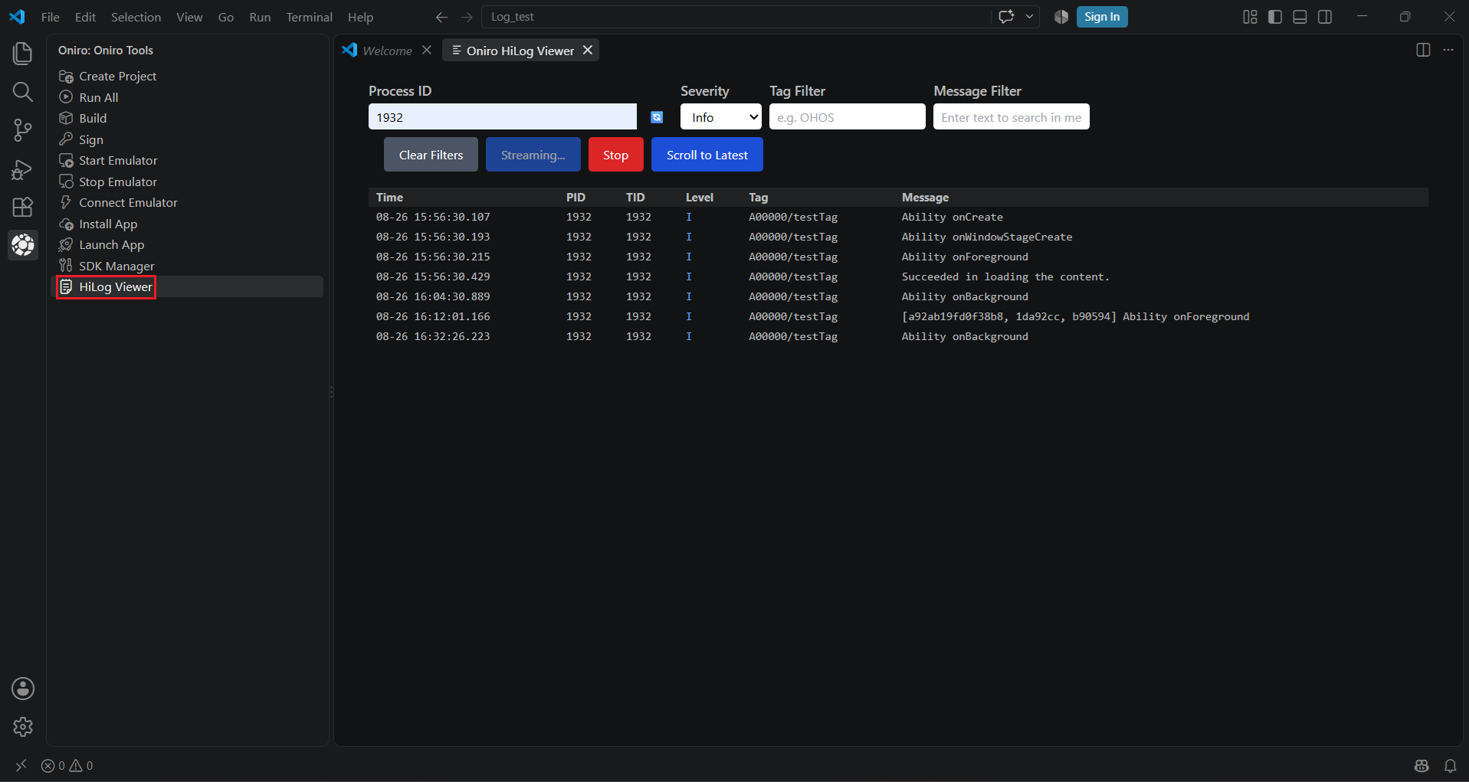The image size is (1469, 782).
Task: Open the Terminal menu
Action: 310,17
